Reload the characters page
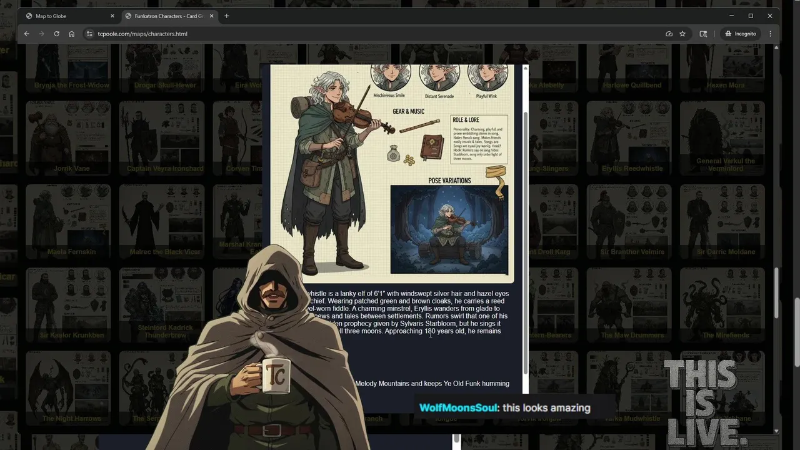 (56, 34)
